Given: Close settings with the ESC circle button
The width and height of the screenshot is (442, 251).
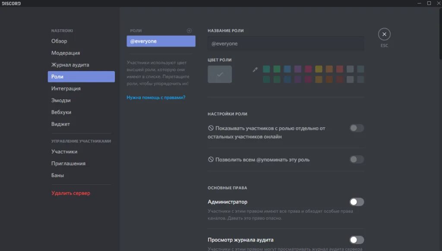Looking at the screenshot, I should 384,34.
